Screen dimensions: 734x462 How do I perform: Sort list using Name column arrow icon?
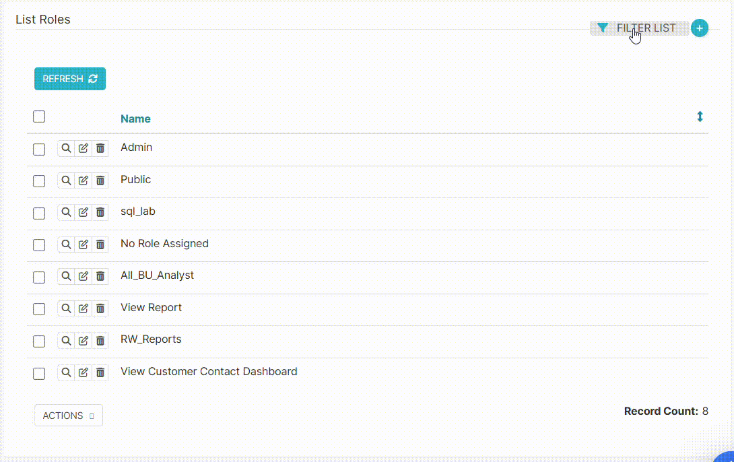click(700, 117)
